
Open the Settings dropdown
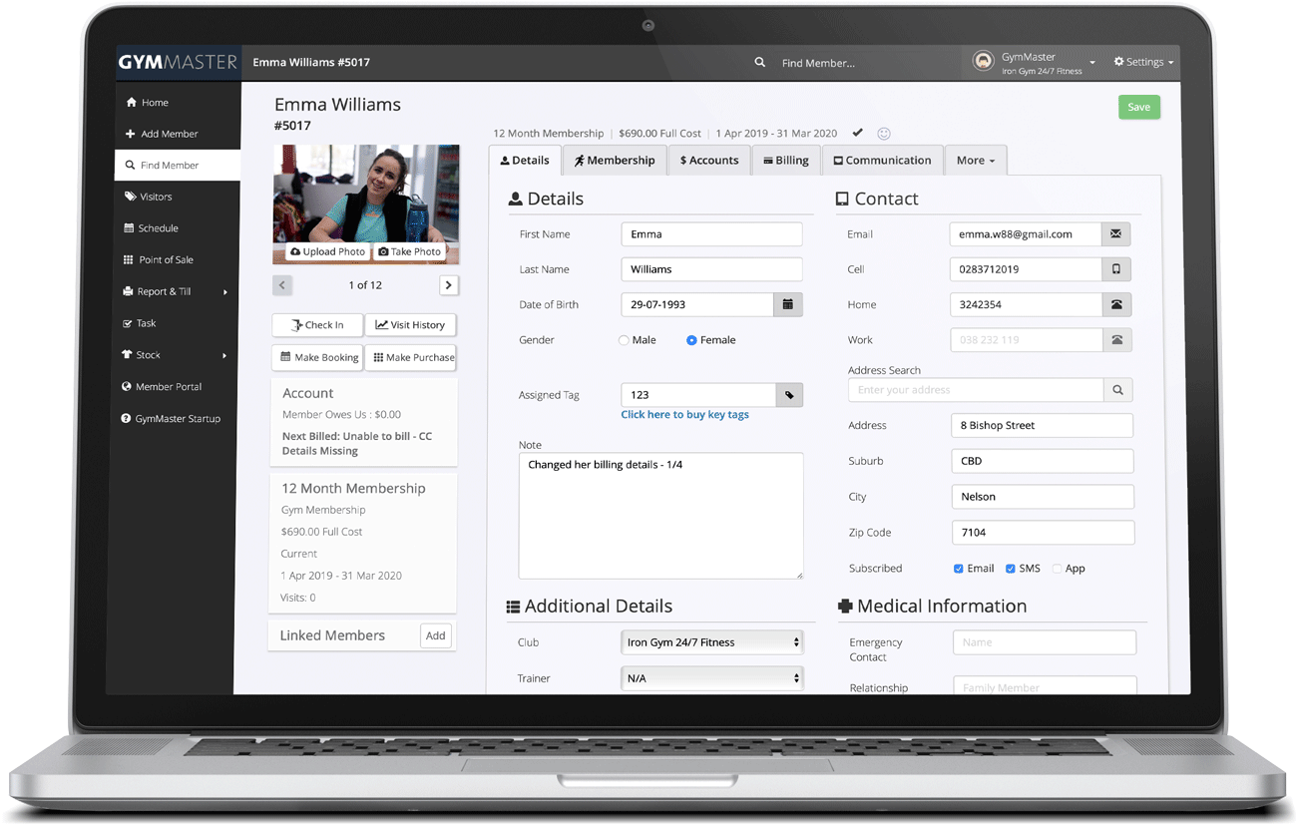click(1143, 62)
